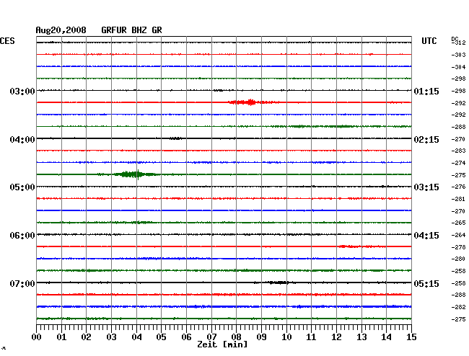
Task: Click the Zeit [min] axis title
Action: 222,344
